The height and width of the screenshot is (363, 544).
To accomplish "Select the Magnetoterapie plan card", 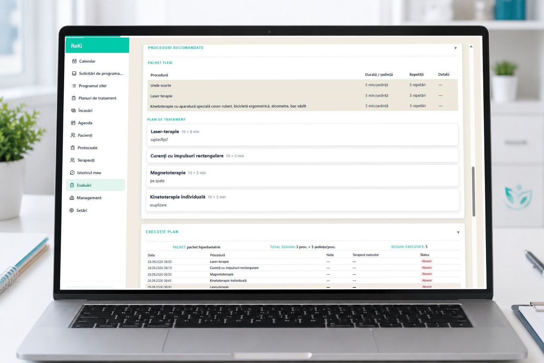I will 303,176.
